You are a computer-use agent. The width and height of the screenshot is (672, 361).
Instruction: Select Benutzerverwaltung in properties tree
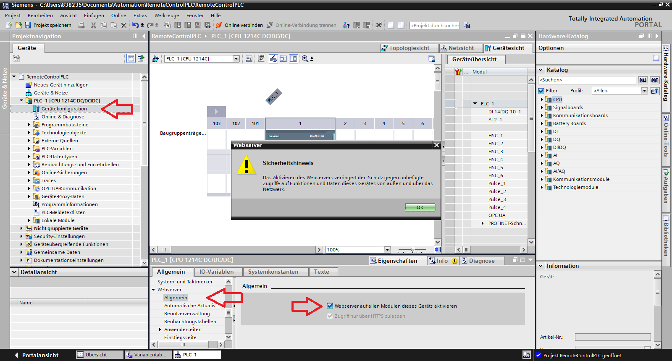click(187, 314)
